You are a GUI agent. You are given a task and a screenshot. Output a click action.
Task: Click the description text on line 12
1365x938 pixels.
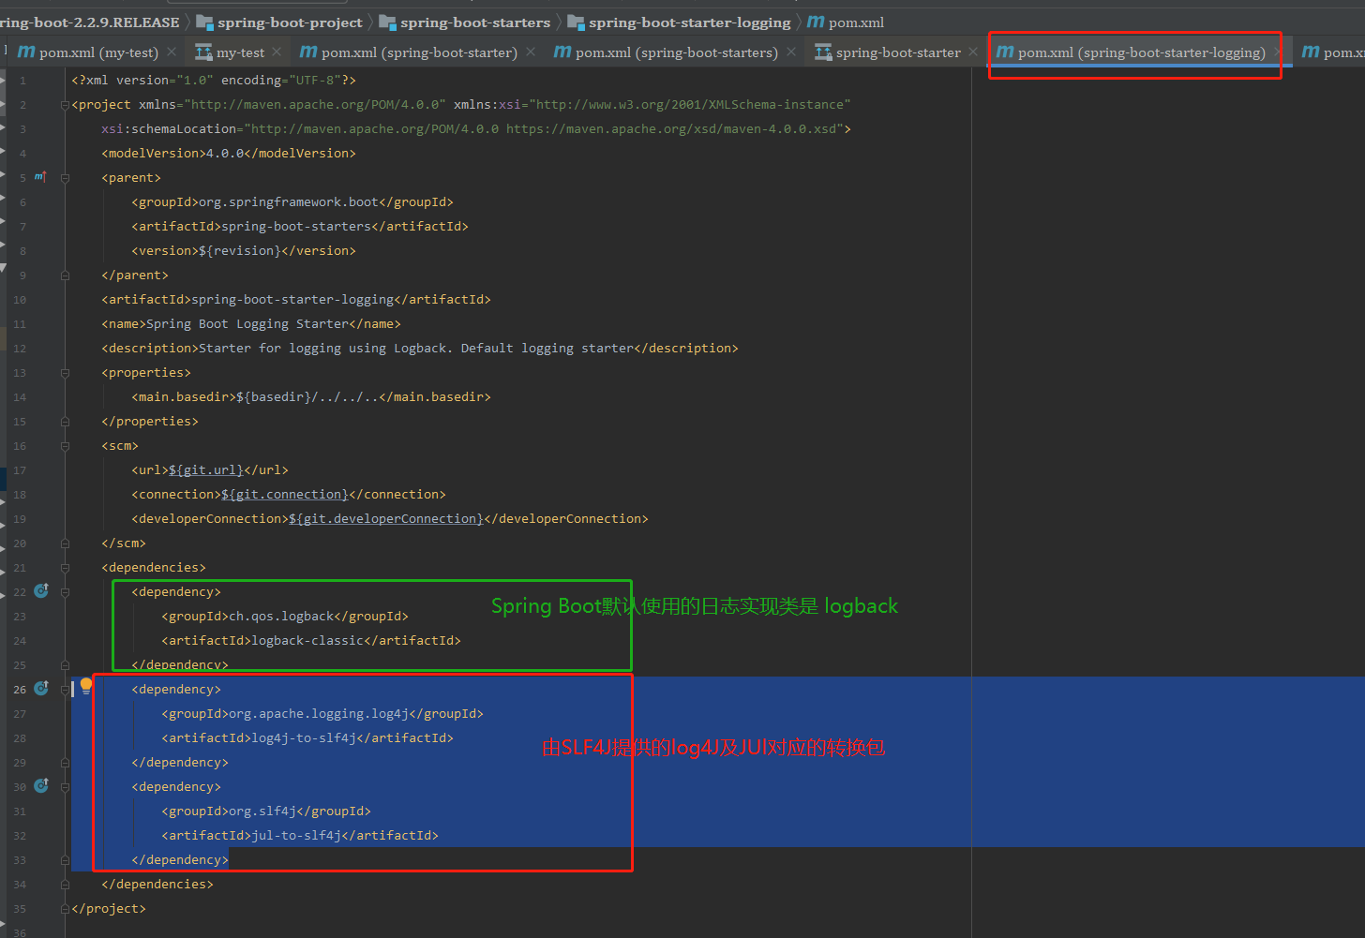tap(416, 348)
